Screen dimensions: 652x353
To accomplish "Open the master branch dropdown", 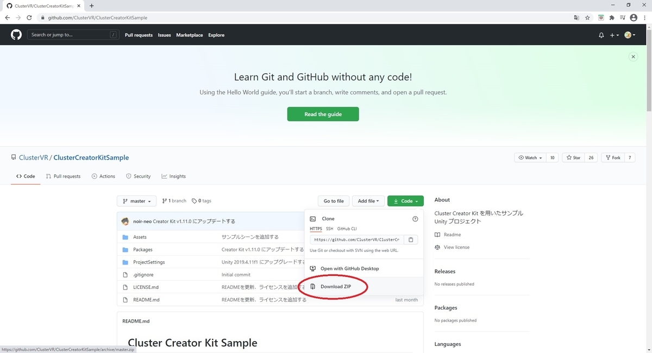I will click(137, 201).
